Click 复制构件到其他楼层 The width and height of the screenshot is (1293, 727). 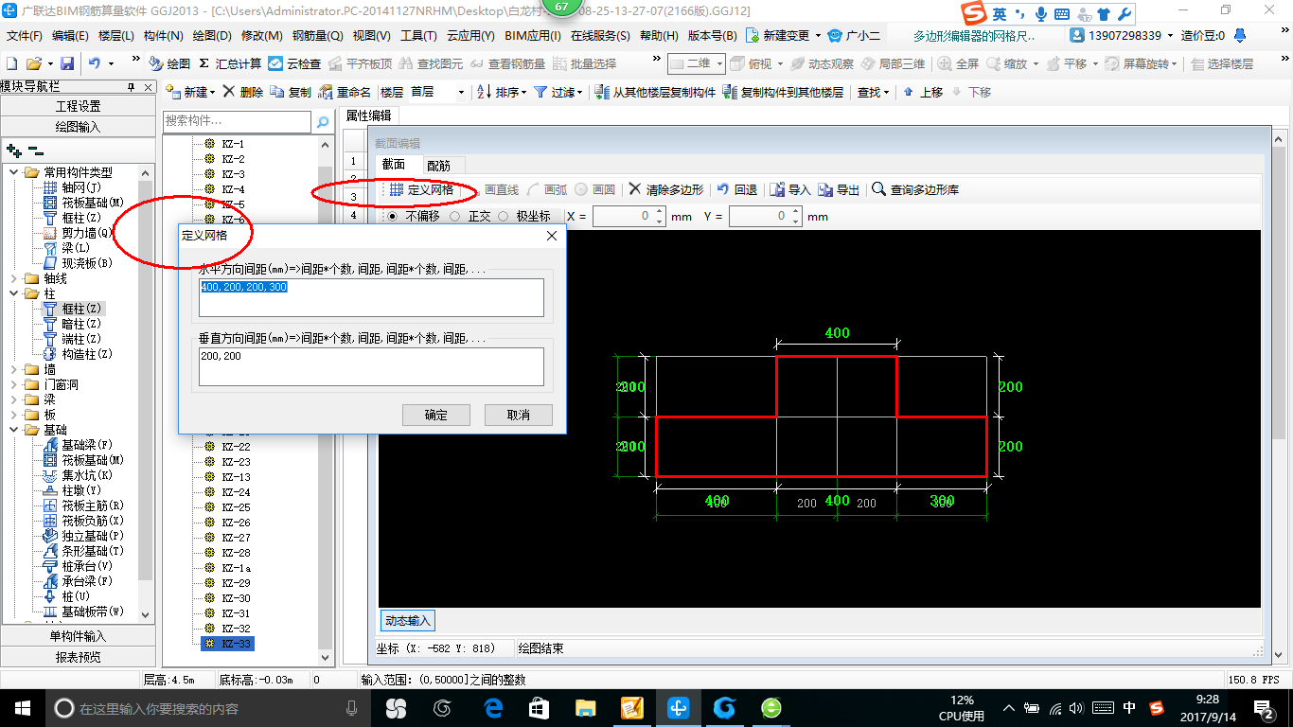tap(783, 92)
